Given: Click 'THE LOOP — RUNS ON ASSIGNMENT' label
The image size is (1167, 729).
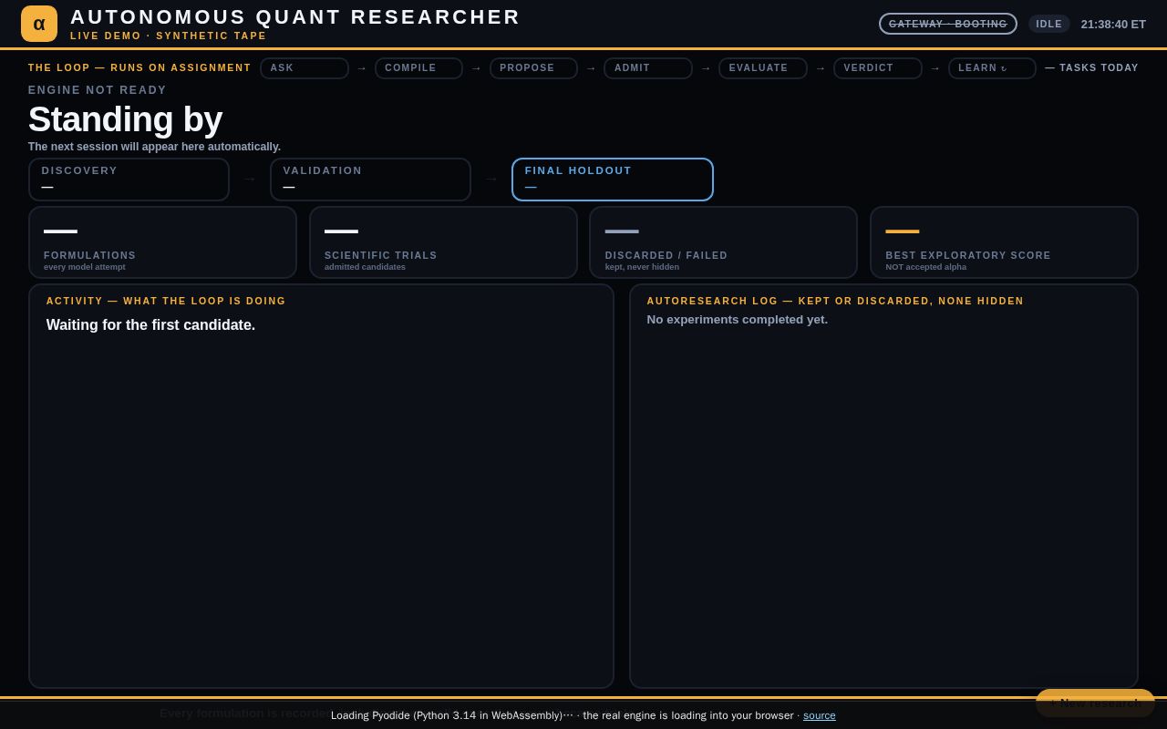Looking at the screenshot, I should coord(139,68).
